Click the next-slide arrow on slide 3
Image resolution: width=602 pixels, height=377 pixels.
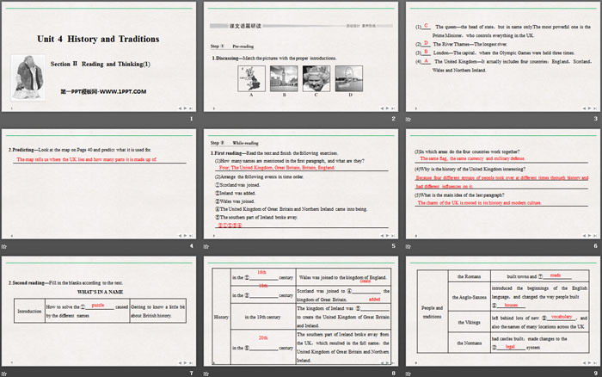589,108
